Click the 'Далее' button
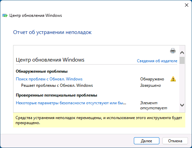Image resolution: width=192 pixels, height=148 pixels. pos(147,141)
